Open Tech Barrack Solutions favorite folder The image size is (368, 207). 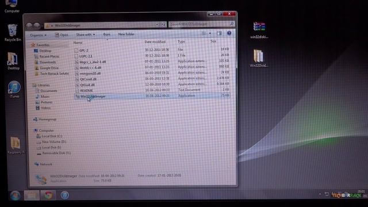52,74
